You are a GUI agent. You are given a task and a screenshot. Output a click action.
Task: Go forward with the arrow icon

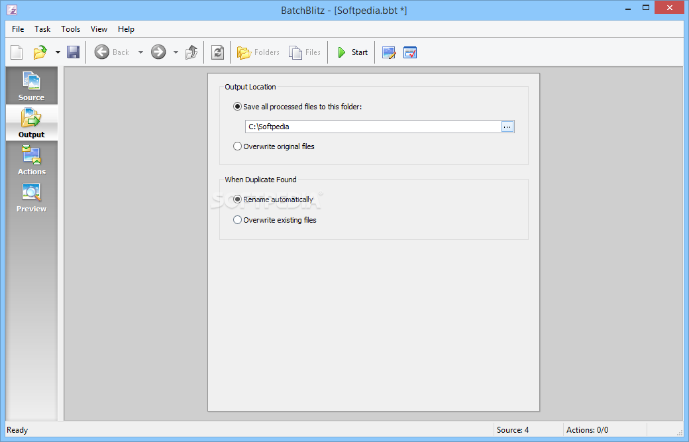pyautogui.click(x=158, y=52)
